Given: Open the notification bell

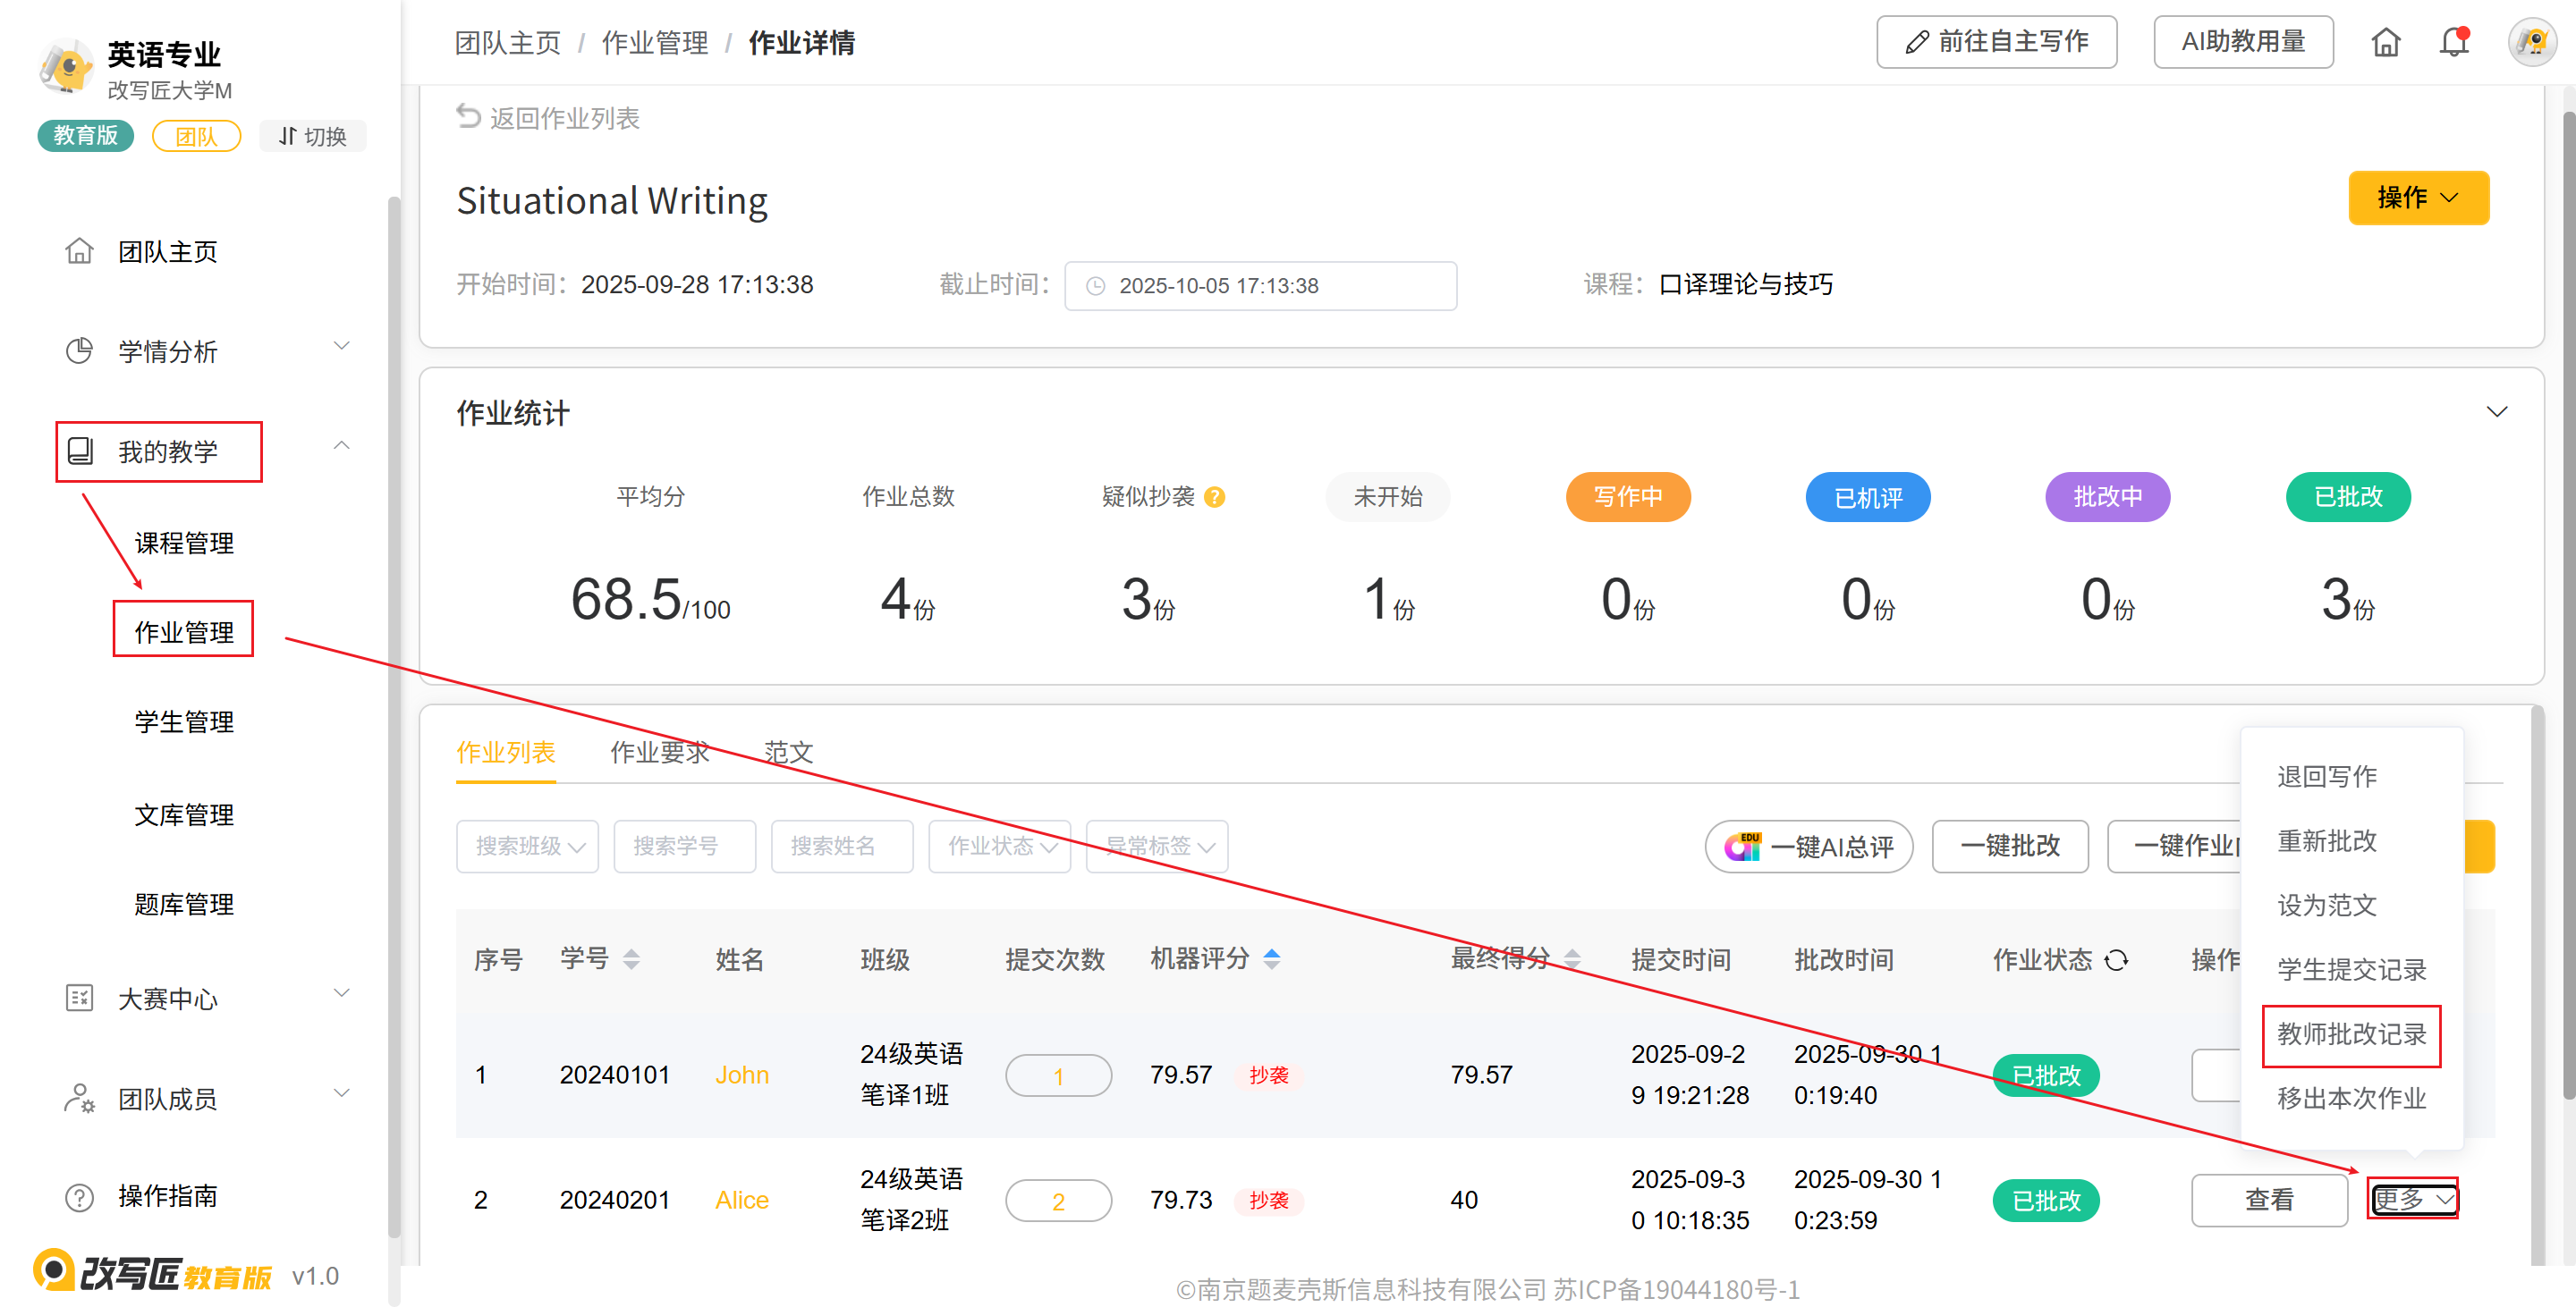Looking at the screenshot, I should [x=2453, y=42].
